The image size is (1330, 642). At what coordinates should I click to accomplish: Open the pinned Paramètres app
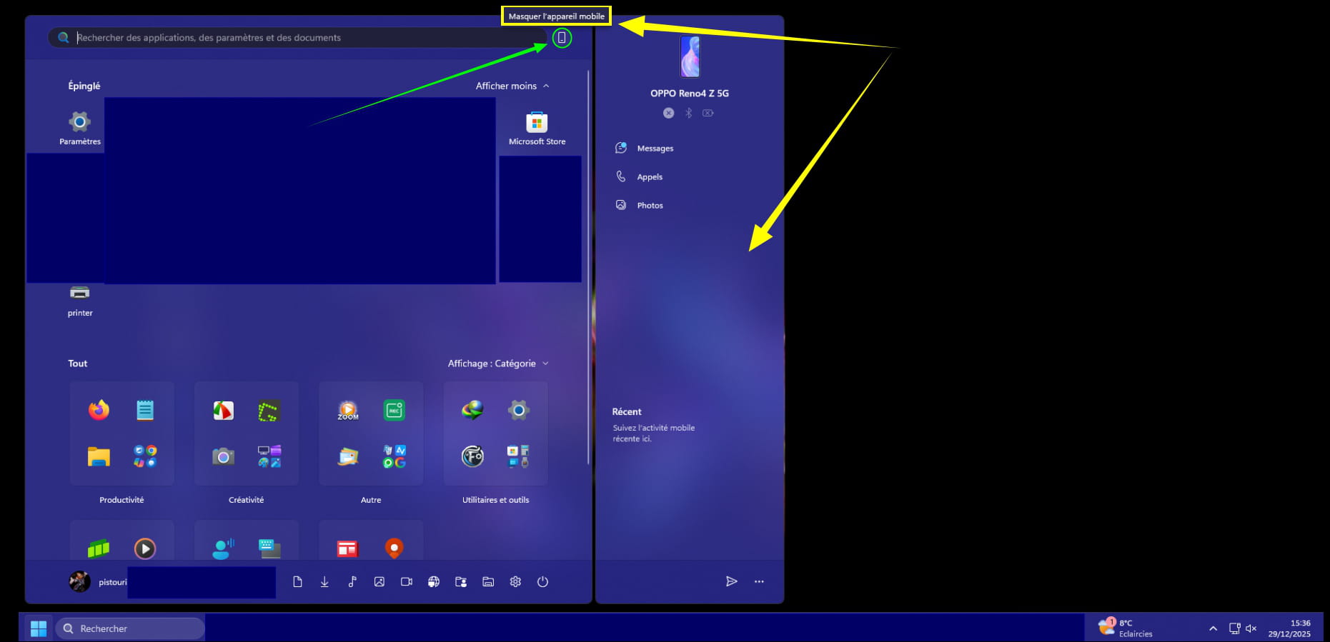pos(80,128)
